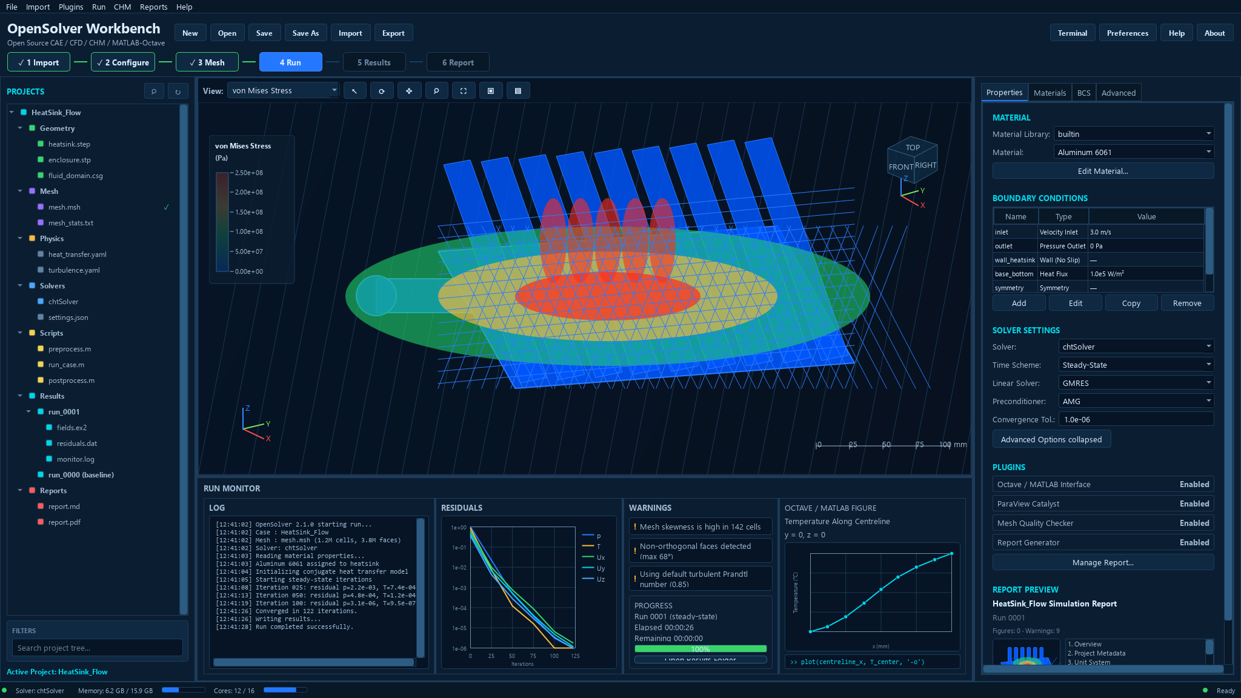Select the base_bottom boundary condition row
This screenshot has width=1241, height=698.
1098,274
